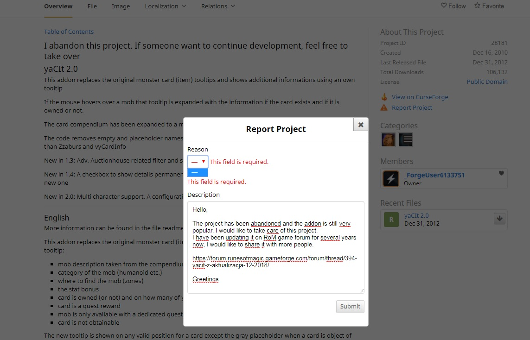
Task: Open the yaCIt 2.0 recent file
Action: coord(416,215)
